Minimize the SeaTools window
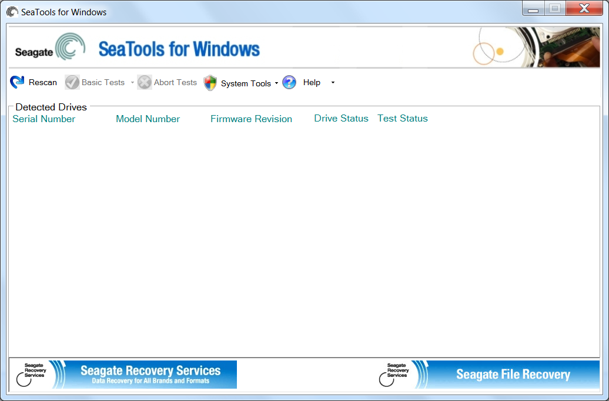This screenshot has width=609, height=401. [x=533, y=9]
